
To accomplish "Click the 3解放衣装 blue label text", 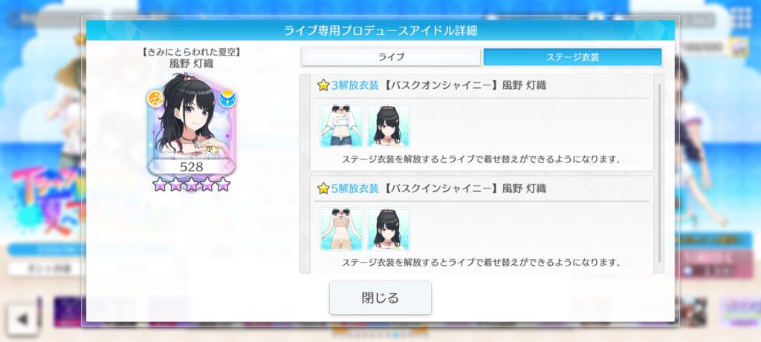I will coord(354,86).
